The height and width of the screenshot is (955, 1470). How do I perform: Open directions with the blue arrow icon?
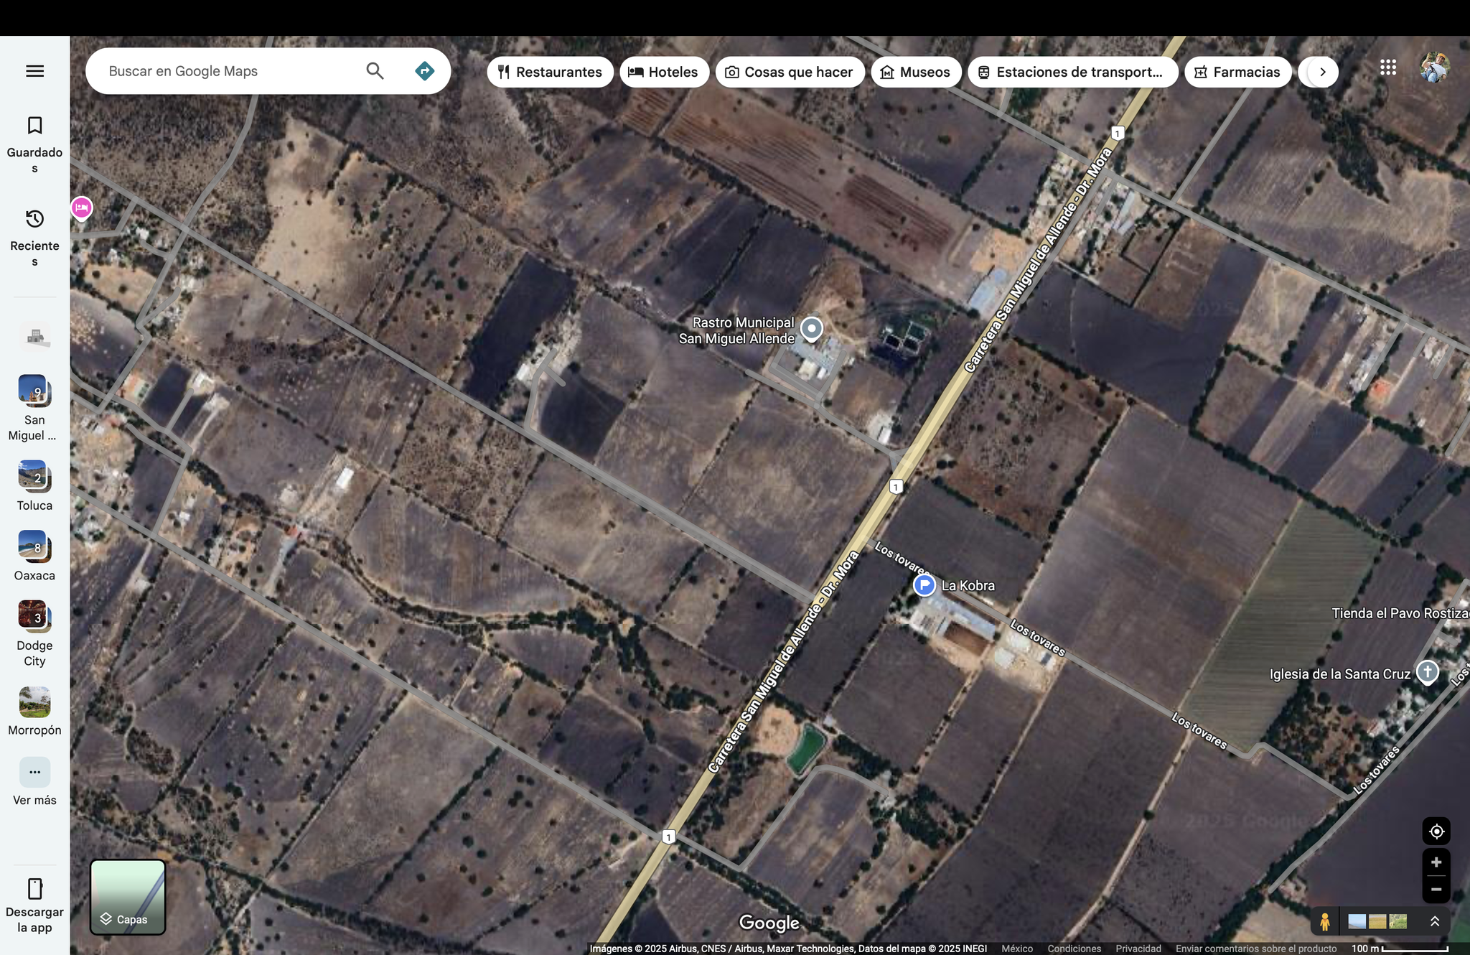point(425,71)
